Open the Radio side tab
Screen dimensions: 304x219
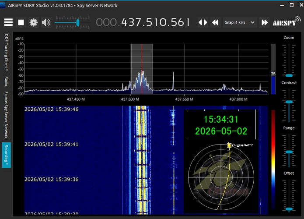(x=6, y=81)
